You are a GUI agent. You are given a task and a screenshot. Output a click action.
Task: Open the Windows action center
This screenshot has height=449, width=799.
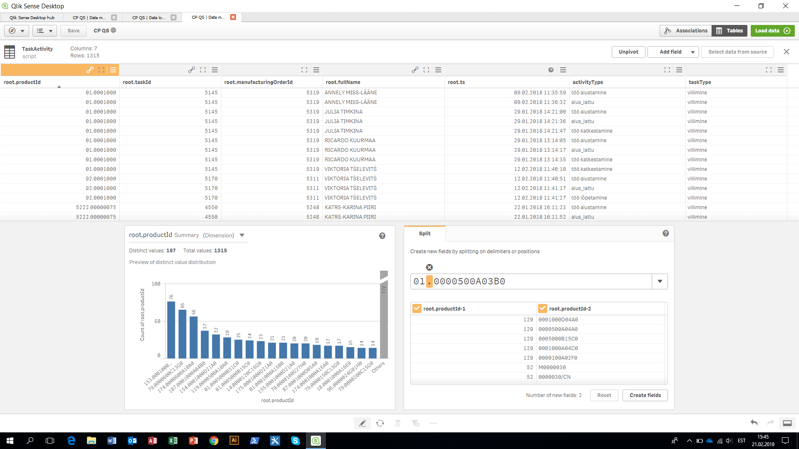785,441
